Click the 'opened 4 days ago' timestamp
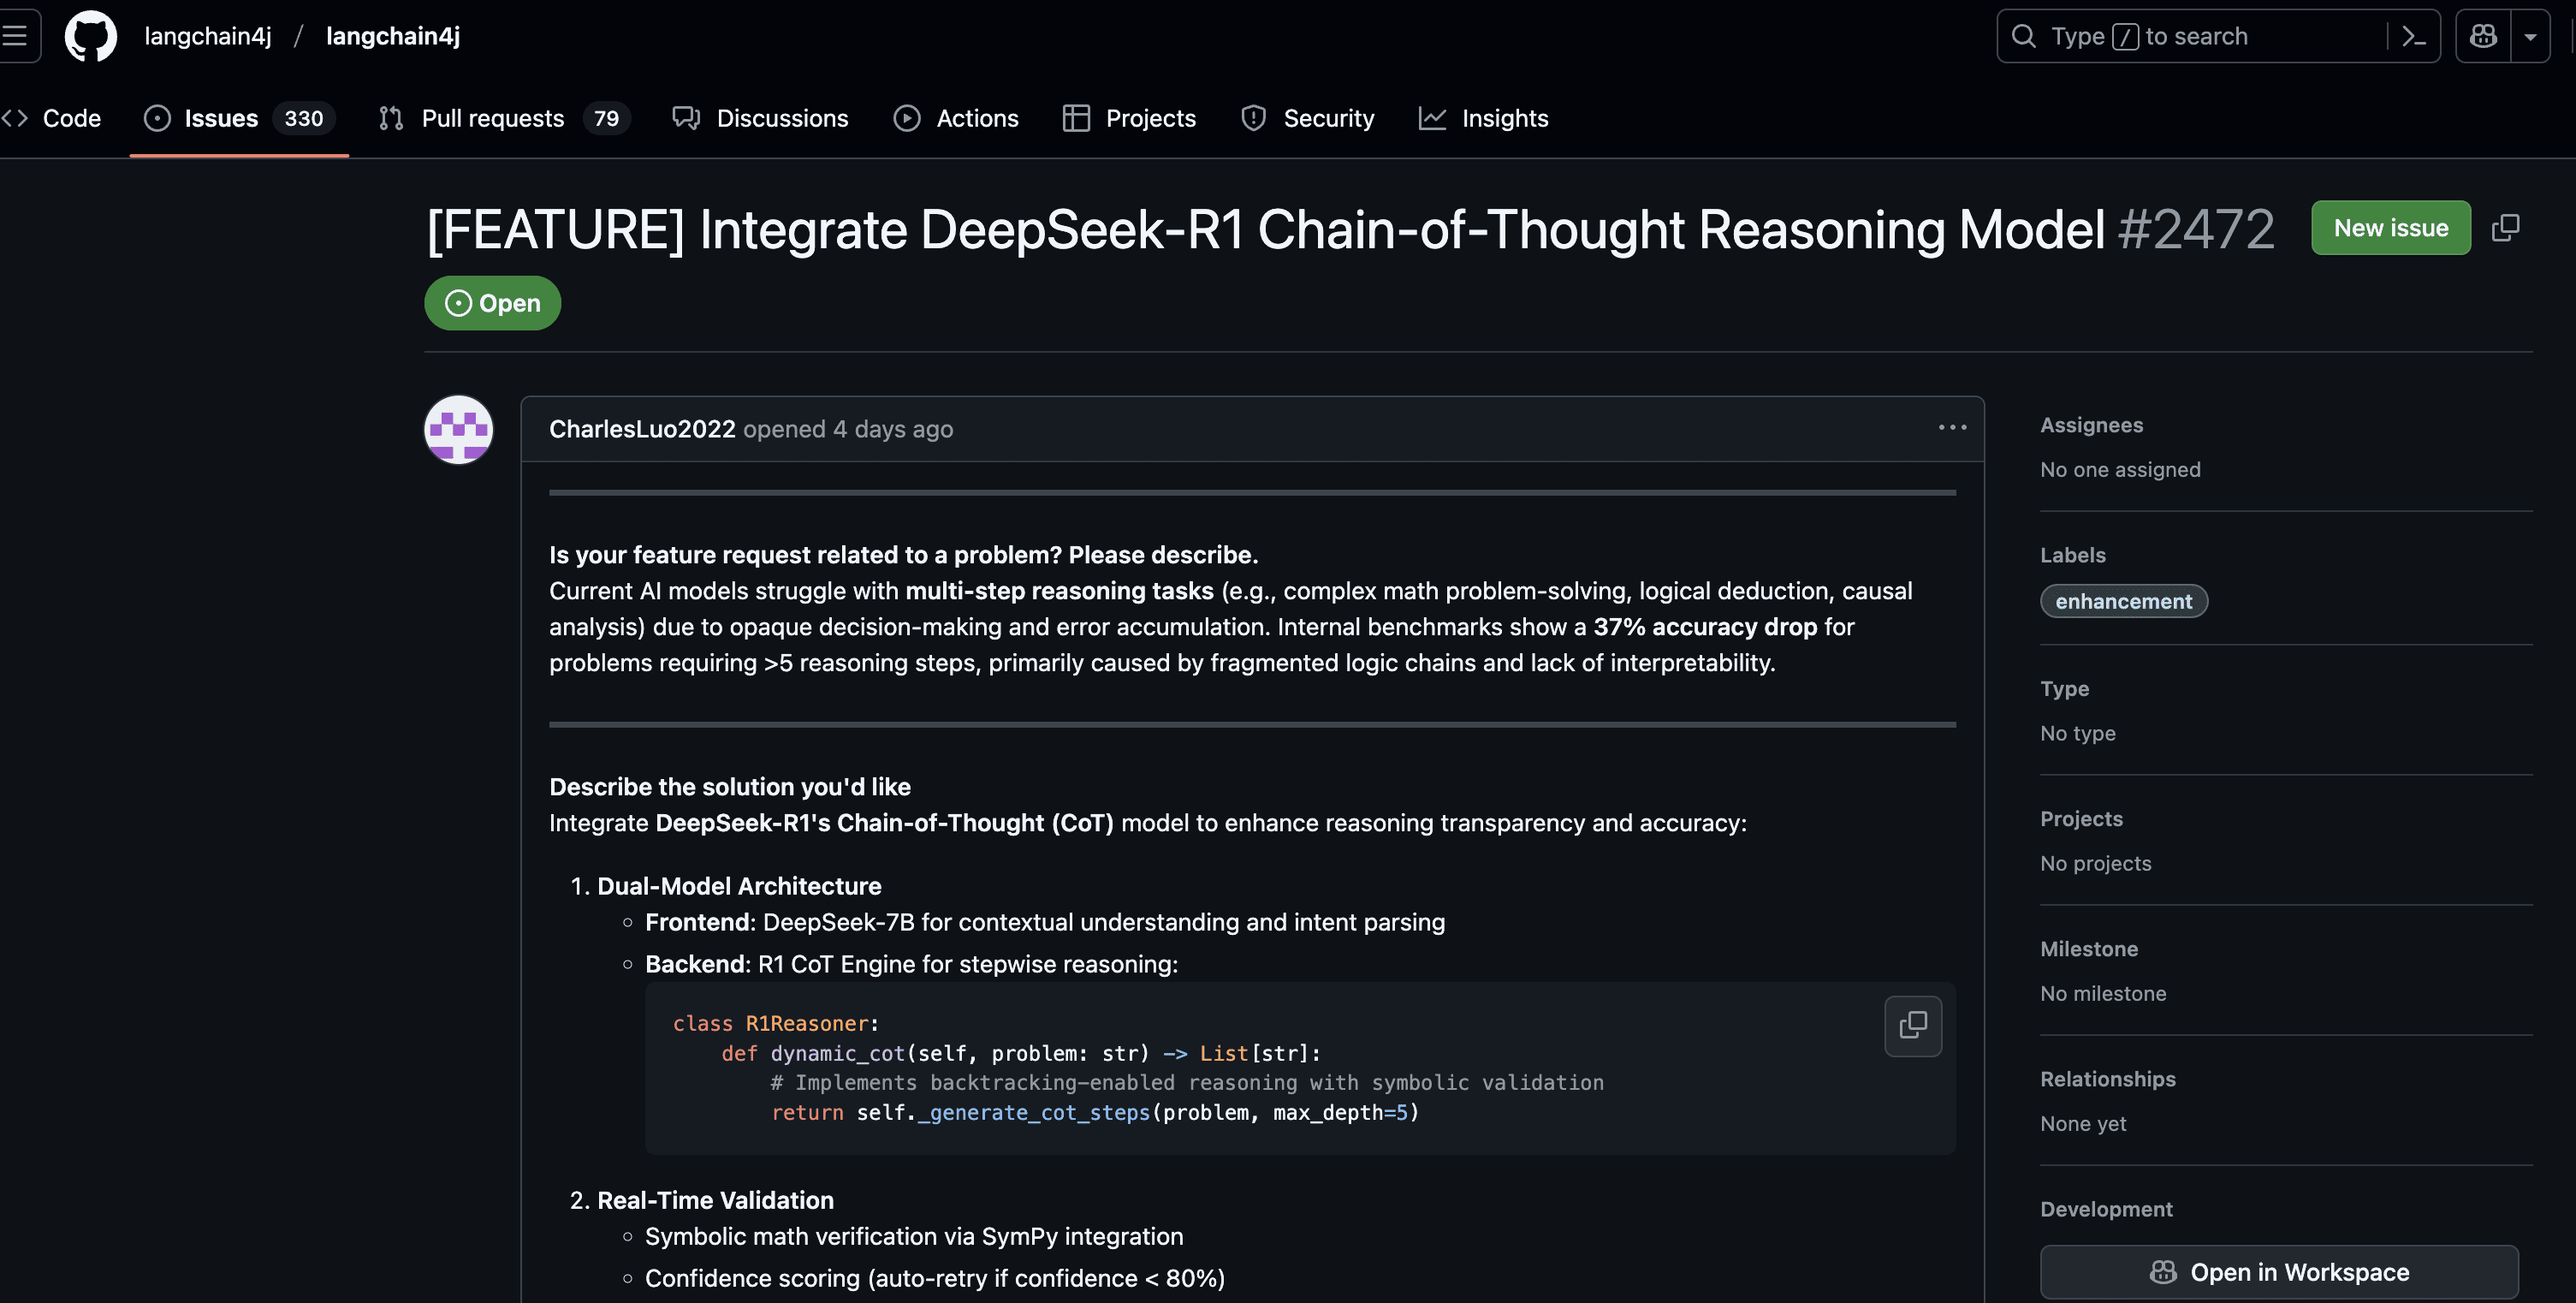This screenshot has height=1303, width=2576. (848, 429)
